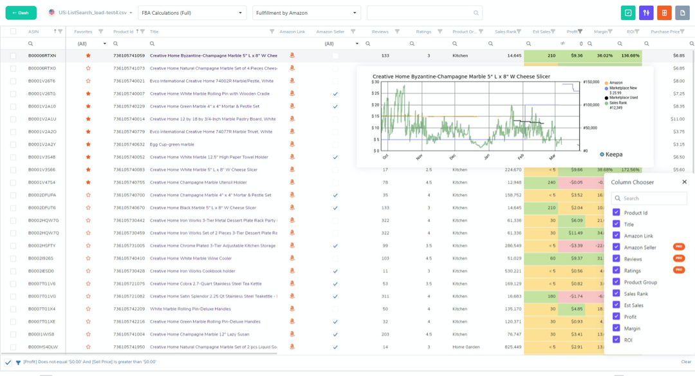
Task: Close the Column Chooser panel
Action: click(684, 182)
